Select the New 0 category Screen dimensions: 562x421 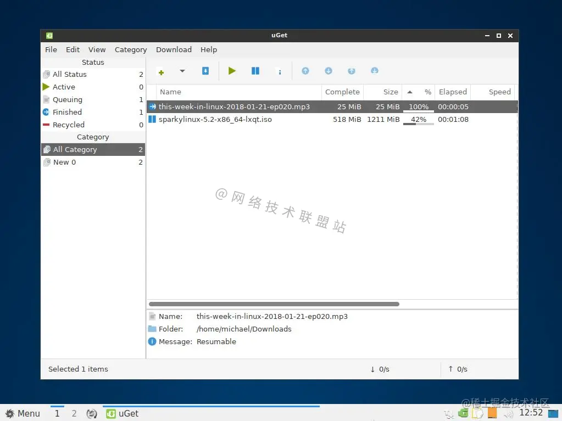[93, 162]
